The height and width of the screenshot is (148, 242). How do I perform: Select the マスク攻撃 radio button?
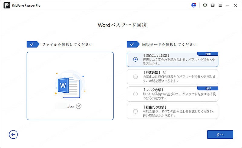click(x=135, y=94)
